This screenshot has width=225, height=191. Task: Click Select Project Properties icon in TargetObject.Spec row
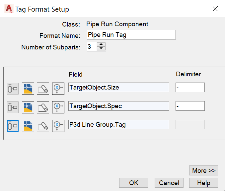43,107
